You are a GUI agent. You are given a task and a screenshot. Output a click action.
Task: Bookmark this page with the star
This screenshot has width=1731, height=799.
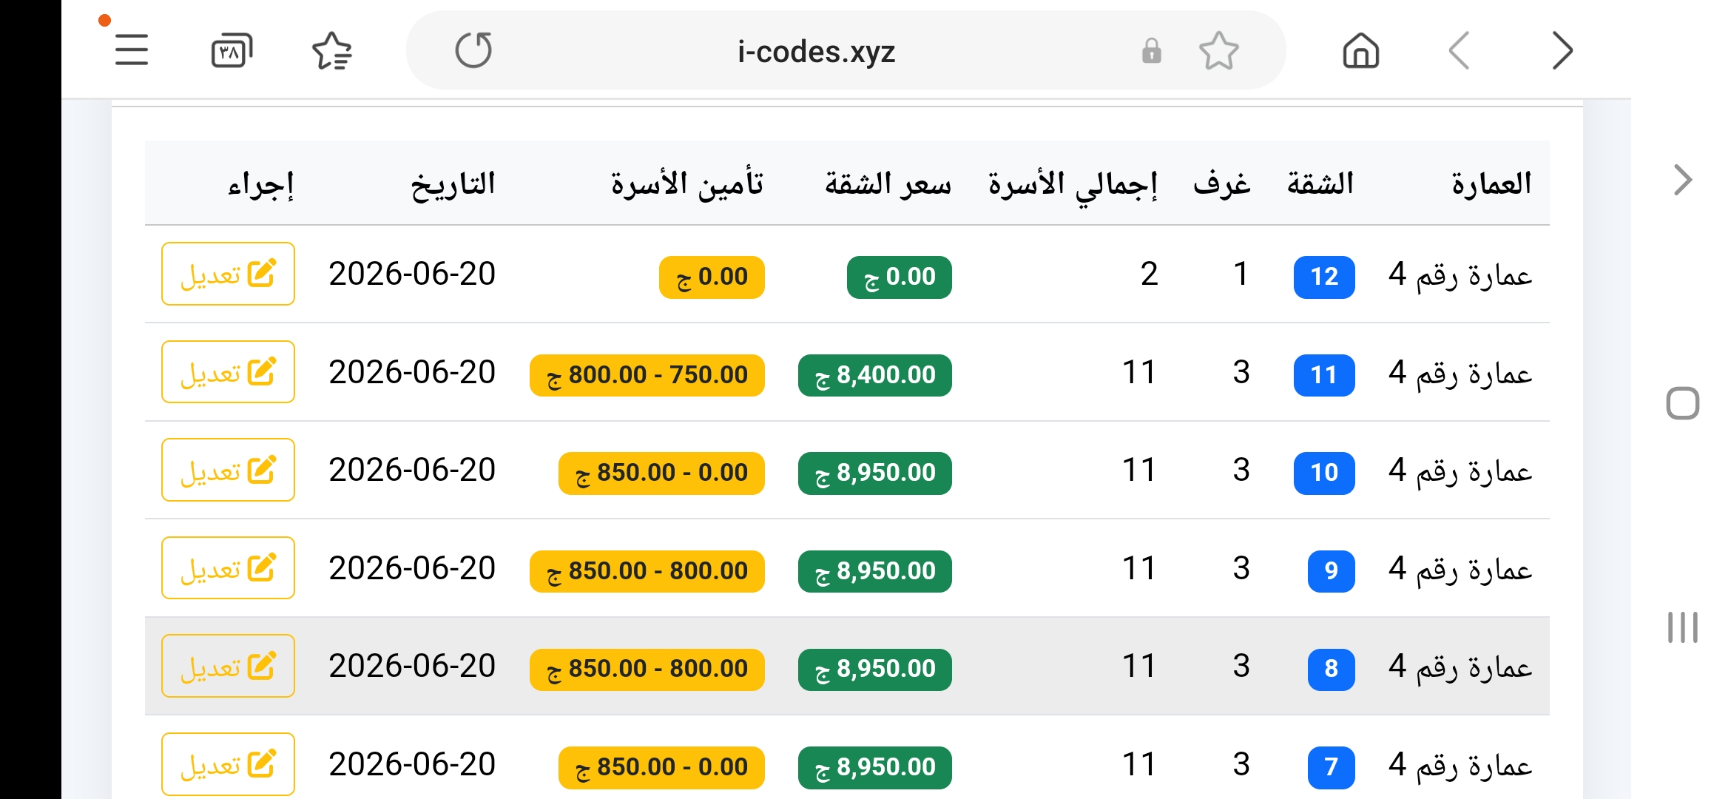pyautogui.click(x=1218, y=50)
